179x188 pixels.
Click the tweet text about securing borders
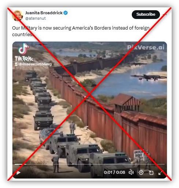point(81,31)
